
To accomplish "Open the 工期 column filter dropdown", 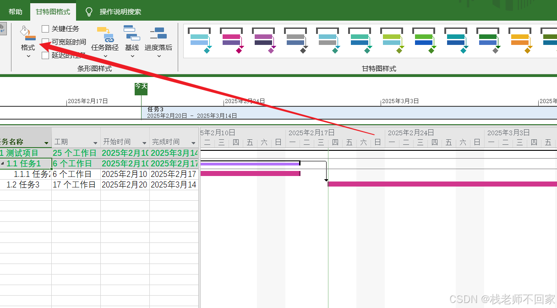I will pyautogui.click(x=95, y=143).
